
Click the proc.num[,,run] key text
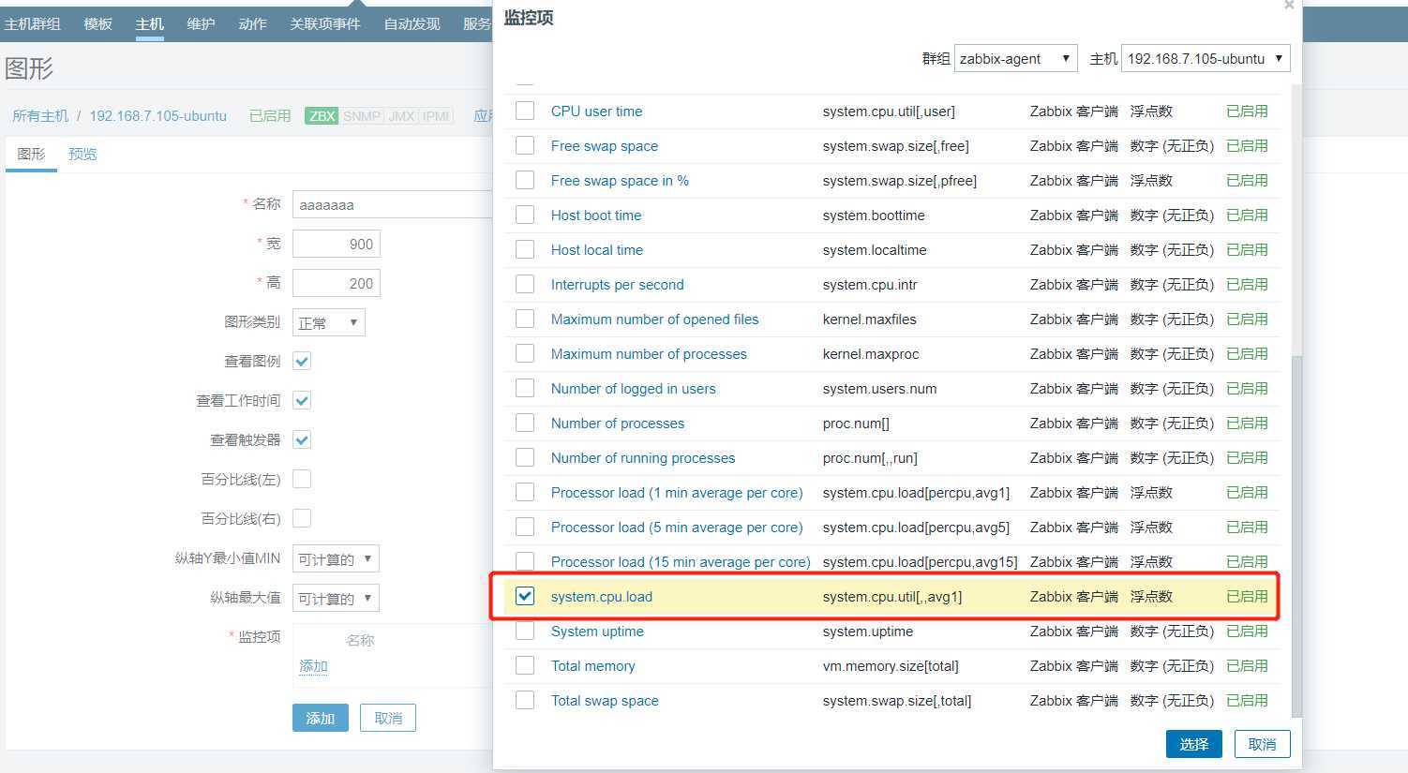point(869,457)
